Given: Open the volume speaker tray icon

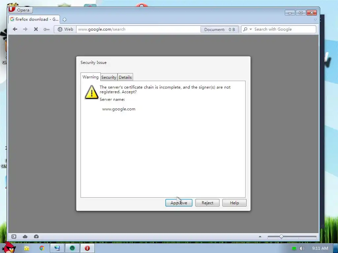Looking at the screenshot, I should pyautogui.click(x=302, y=248).
